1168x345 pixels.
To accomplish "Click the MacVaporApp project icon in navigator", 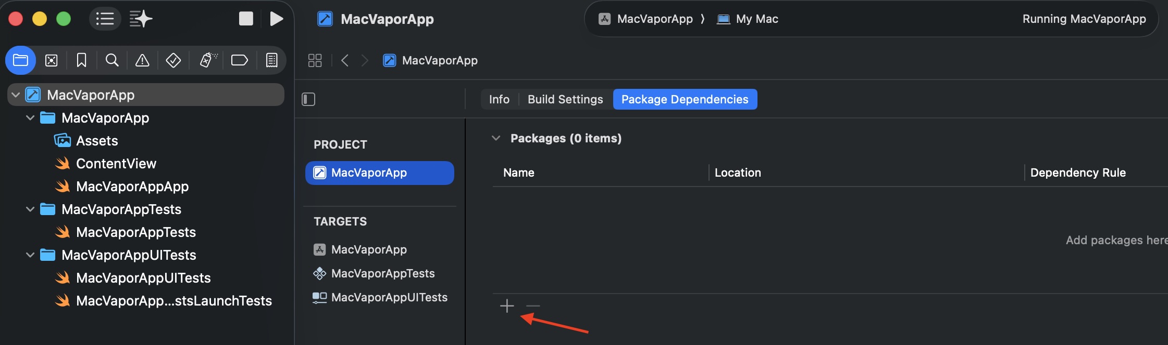I will (x=33, y=95).
